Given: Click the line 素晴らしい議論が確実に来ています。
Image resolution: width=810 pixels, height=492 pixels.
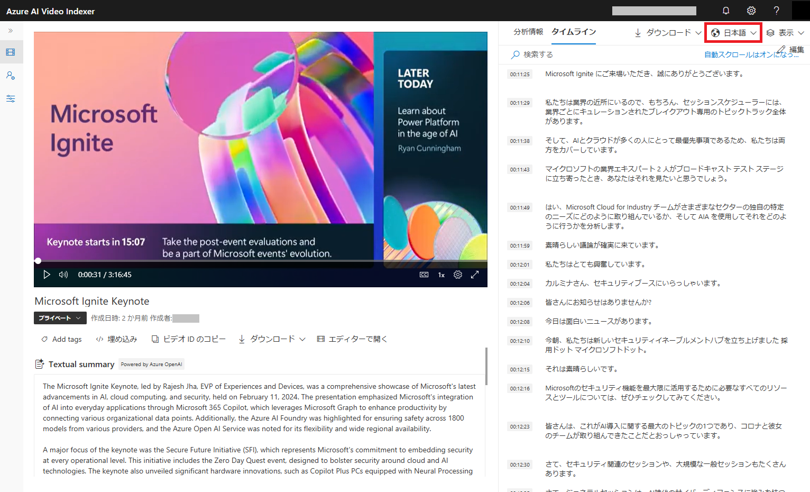Looking at the screenshot, I should click(x=602, y=245).
